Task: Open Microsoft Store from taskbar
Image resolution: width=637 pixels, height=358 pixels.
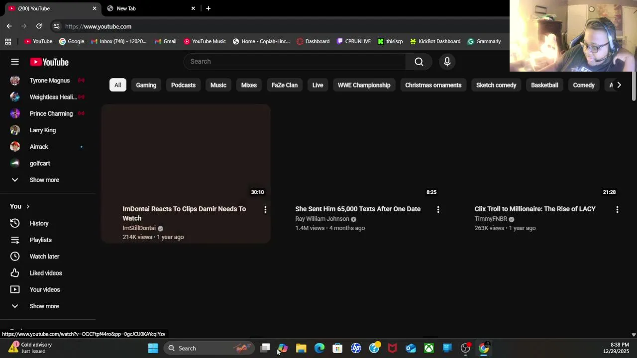Action: click(x=337, y=348)
